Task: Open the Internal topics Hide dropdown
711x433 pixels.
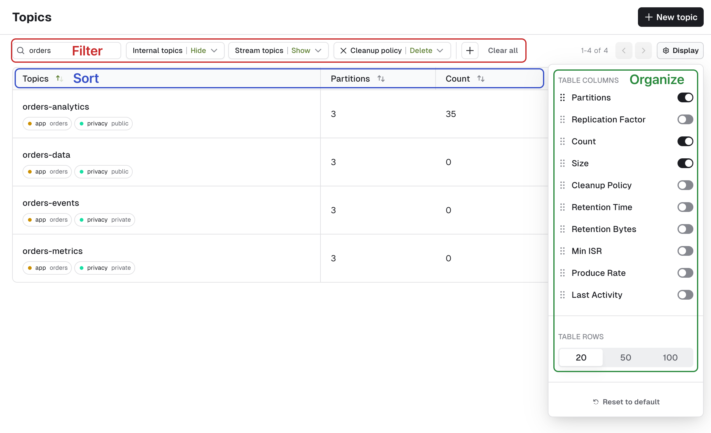Action: pyautogui.click(x=175, y=51)
